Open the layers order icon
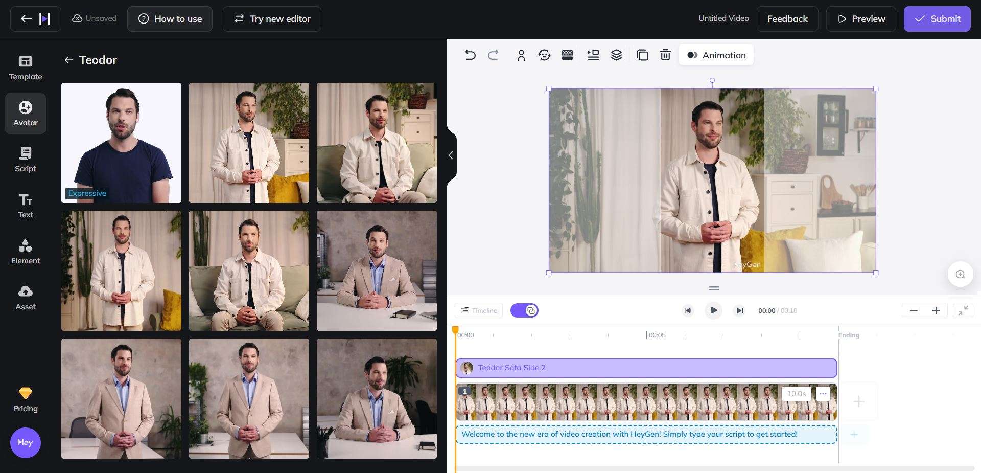Image resolution: width=981 pixels, height=473 pixels. coord(616,55)
